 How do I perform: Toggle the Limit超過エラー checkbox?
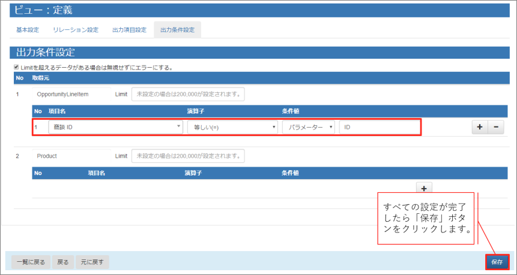coord(16,68)
